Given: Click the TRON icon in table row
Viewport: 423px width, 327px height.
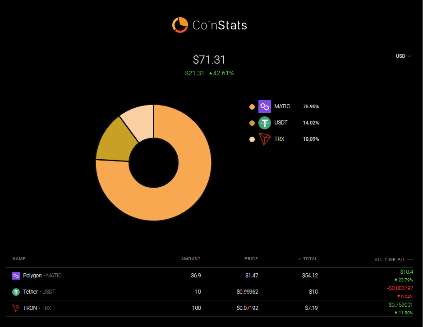Looking at the screenshot, I should click(16, 308).
